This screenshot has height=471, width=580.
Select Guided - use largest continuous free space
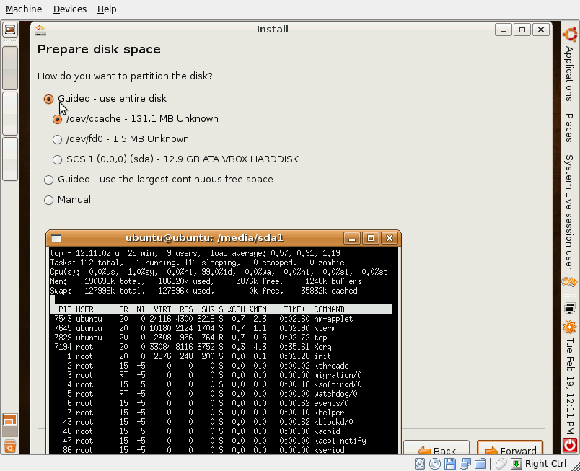point(158,180)
